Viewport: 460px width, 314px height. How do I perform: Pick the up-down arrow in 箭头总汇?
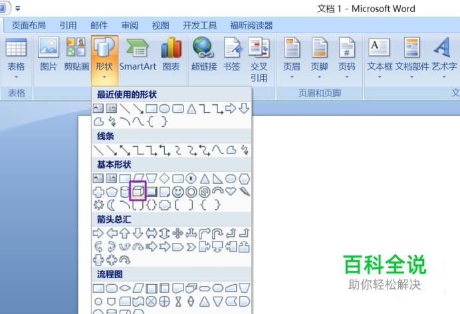pos(164,233)
